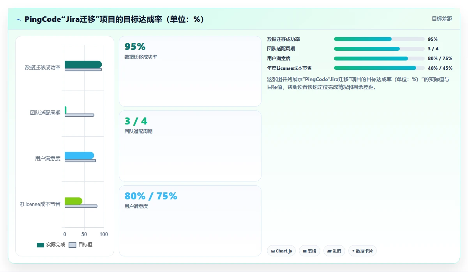Click the 数据迁移成功率 chart axis label
This screenshot has width=468, height=272.
[42, 68]
